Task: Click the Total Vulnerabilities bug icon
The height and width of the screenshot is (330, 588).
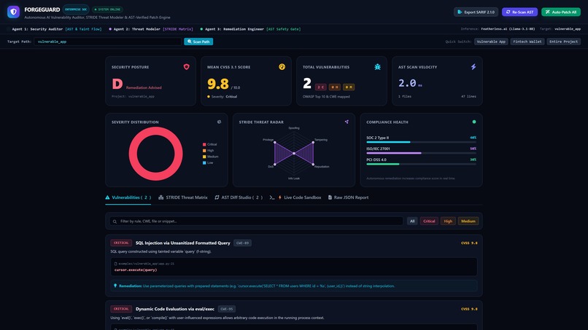Action: 378,67
